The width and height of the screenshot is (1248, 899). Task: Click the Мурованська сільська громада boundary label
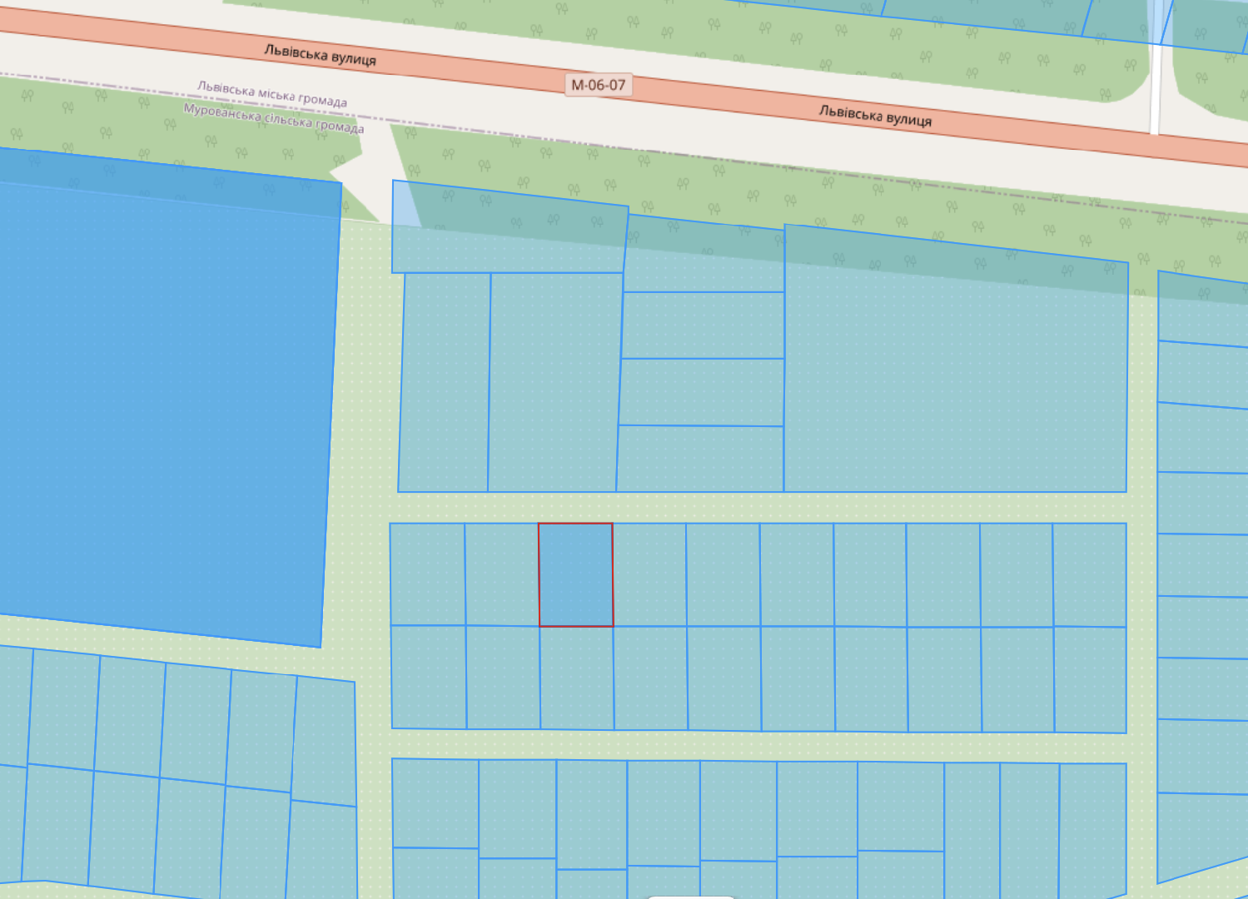tap(273, 118)
